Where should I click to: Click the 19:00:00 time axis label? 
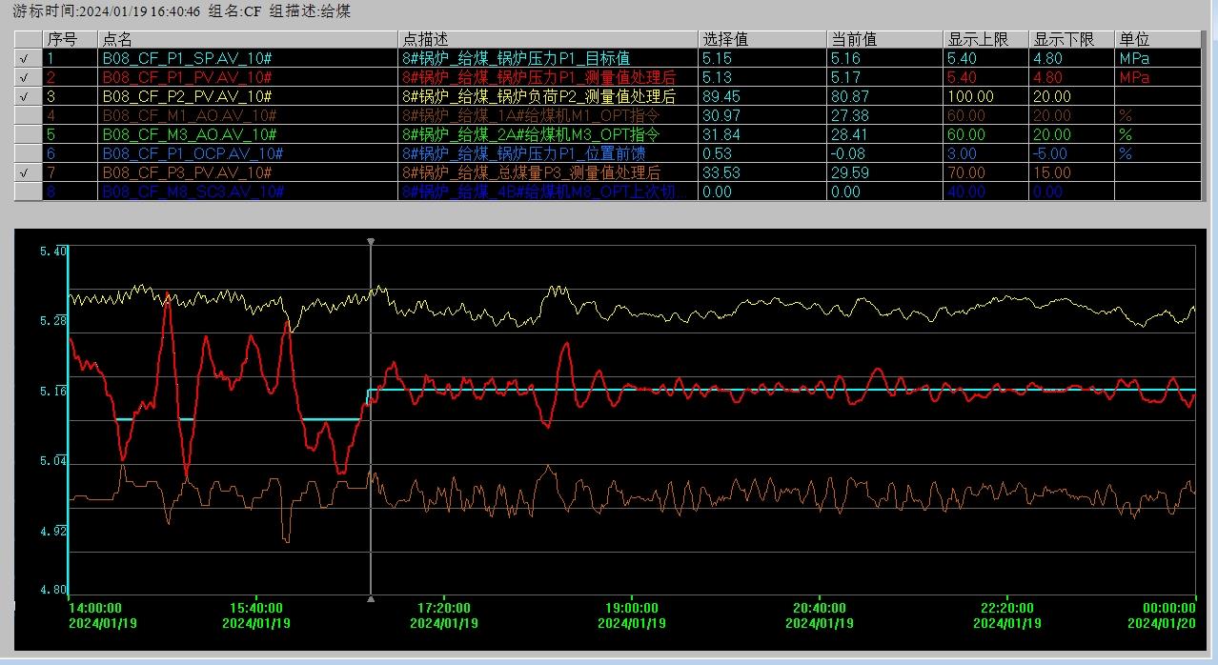point(631,608)
